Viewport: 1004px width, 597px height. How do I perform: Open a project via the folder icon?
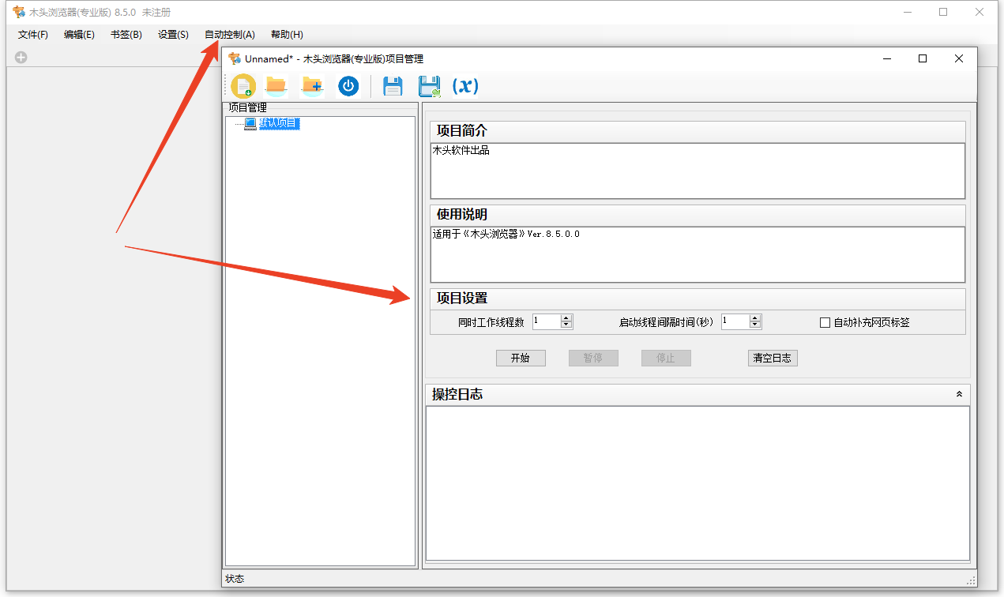[x=276, y=85]
